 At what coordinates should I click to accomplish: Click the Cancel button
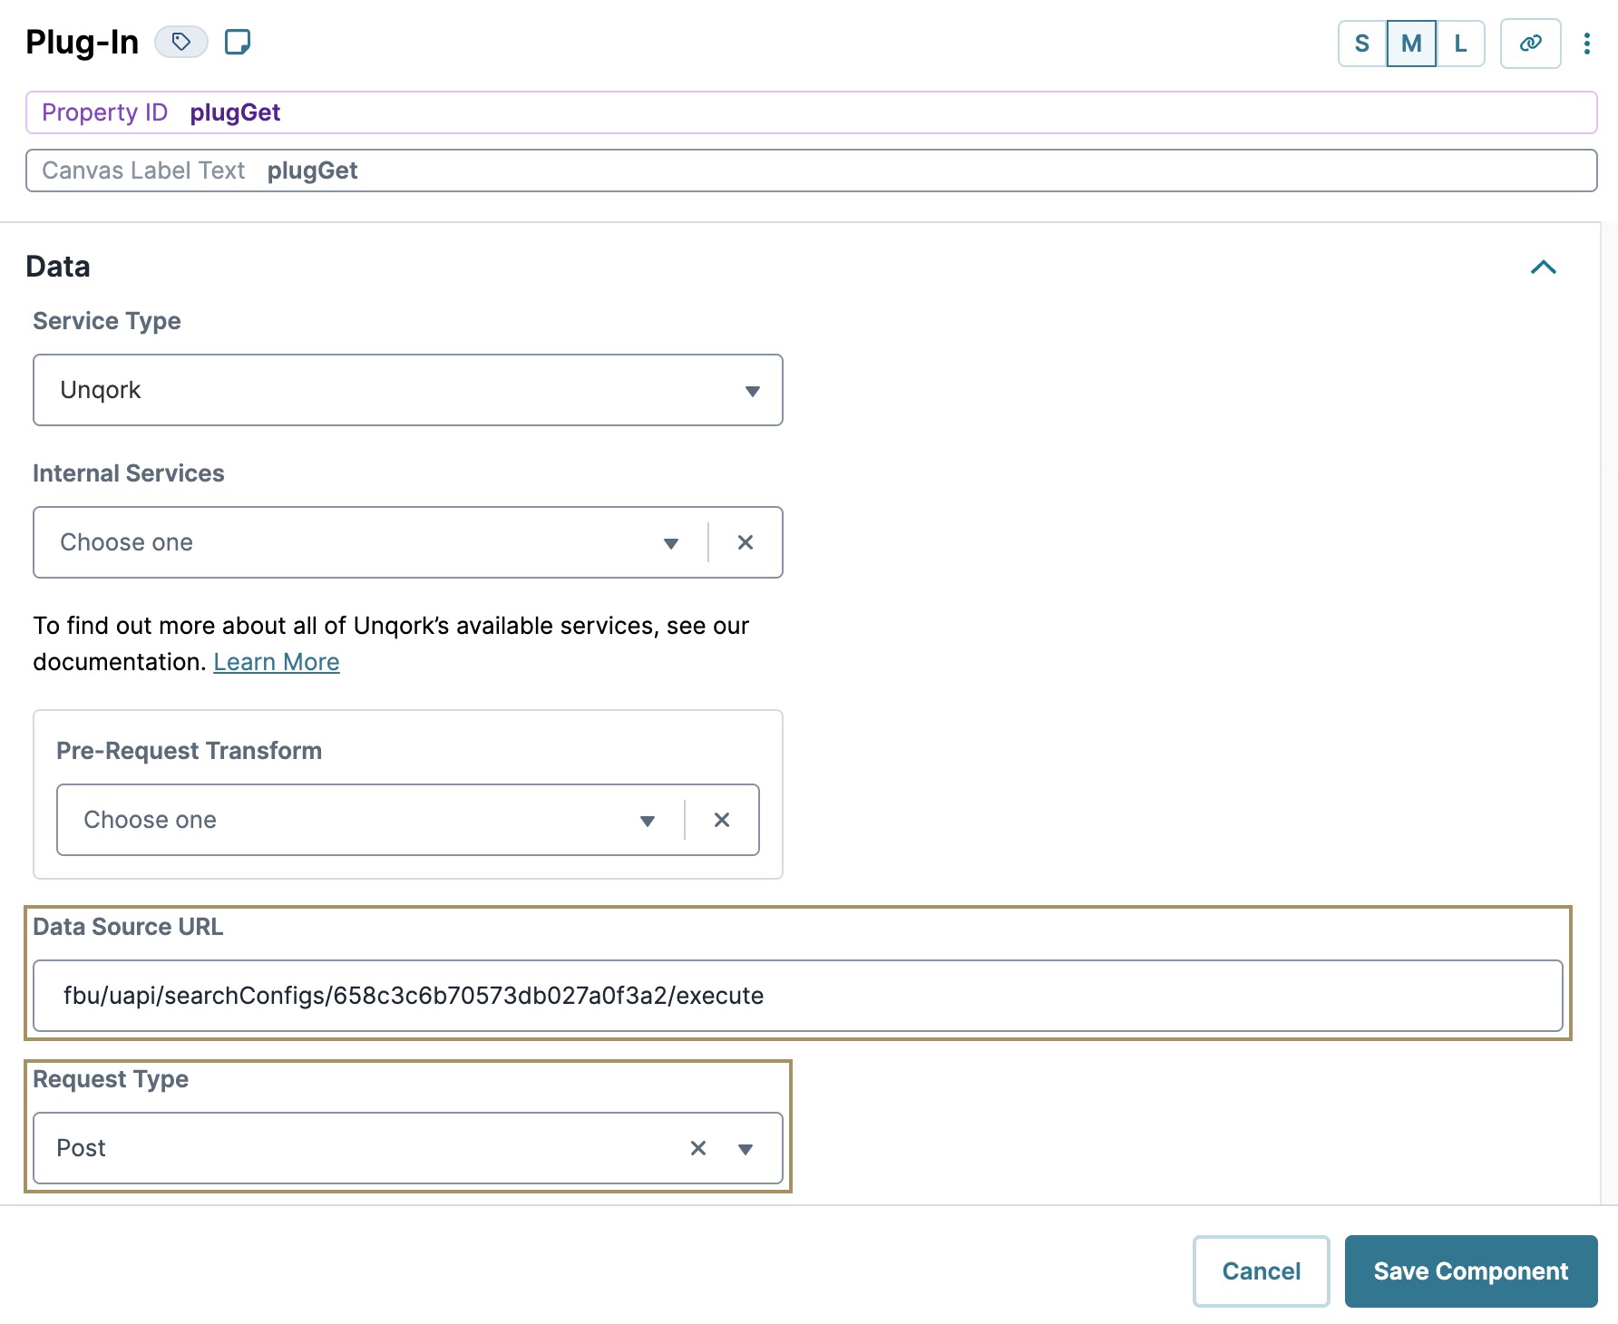[x=1262, y=1271]
